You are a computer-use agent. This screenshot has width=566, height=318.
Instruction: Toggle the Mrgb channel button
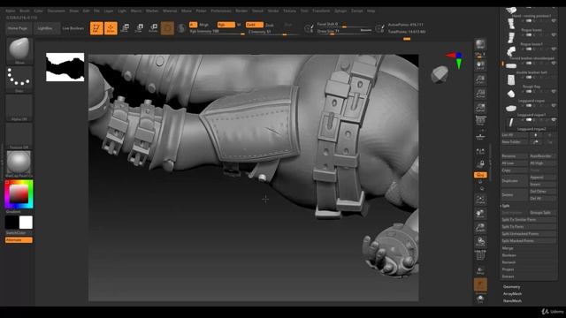click(x=204, y=25)
